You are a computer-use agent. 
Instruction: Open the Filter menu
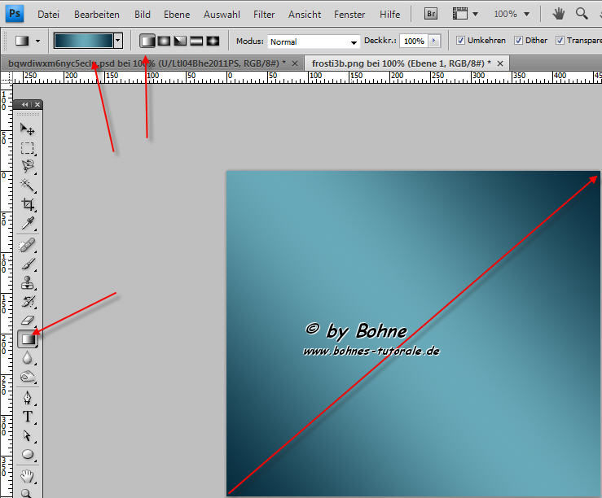point(264,15)
